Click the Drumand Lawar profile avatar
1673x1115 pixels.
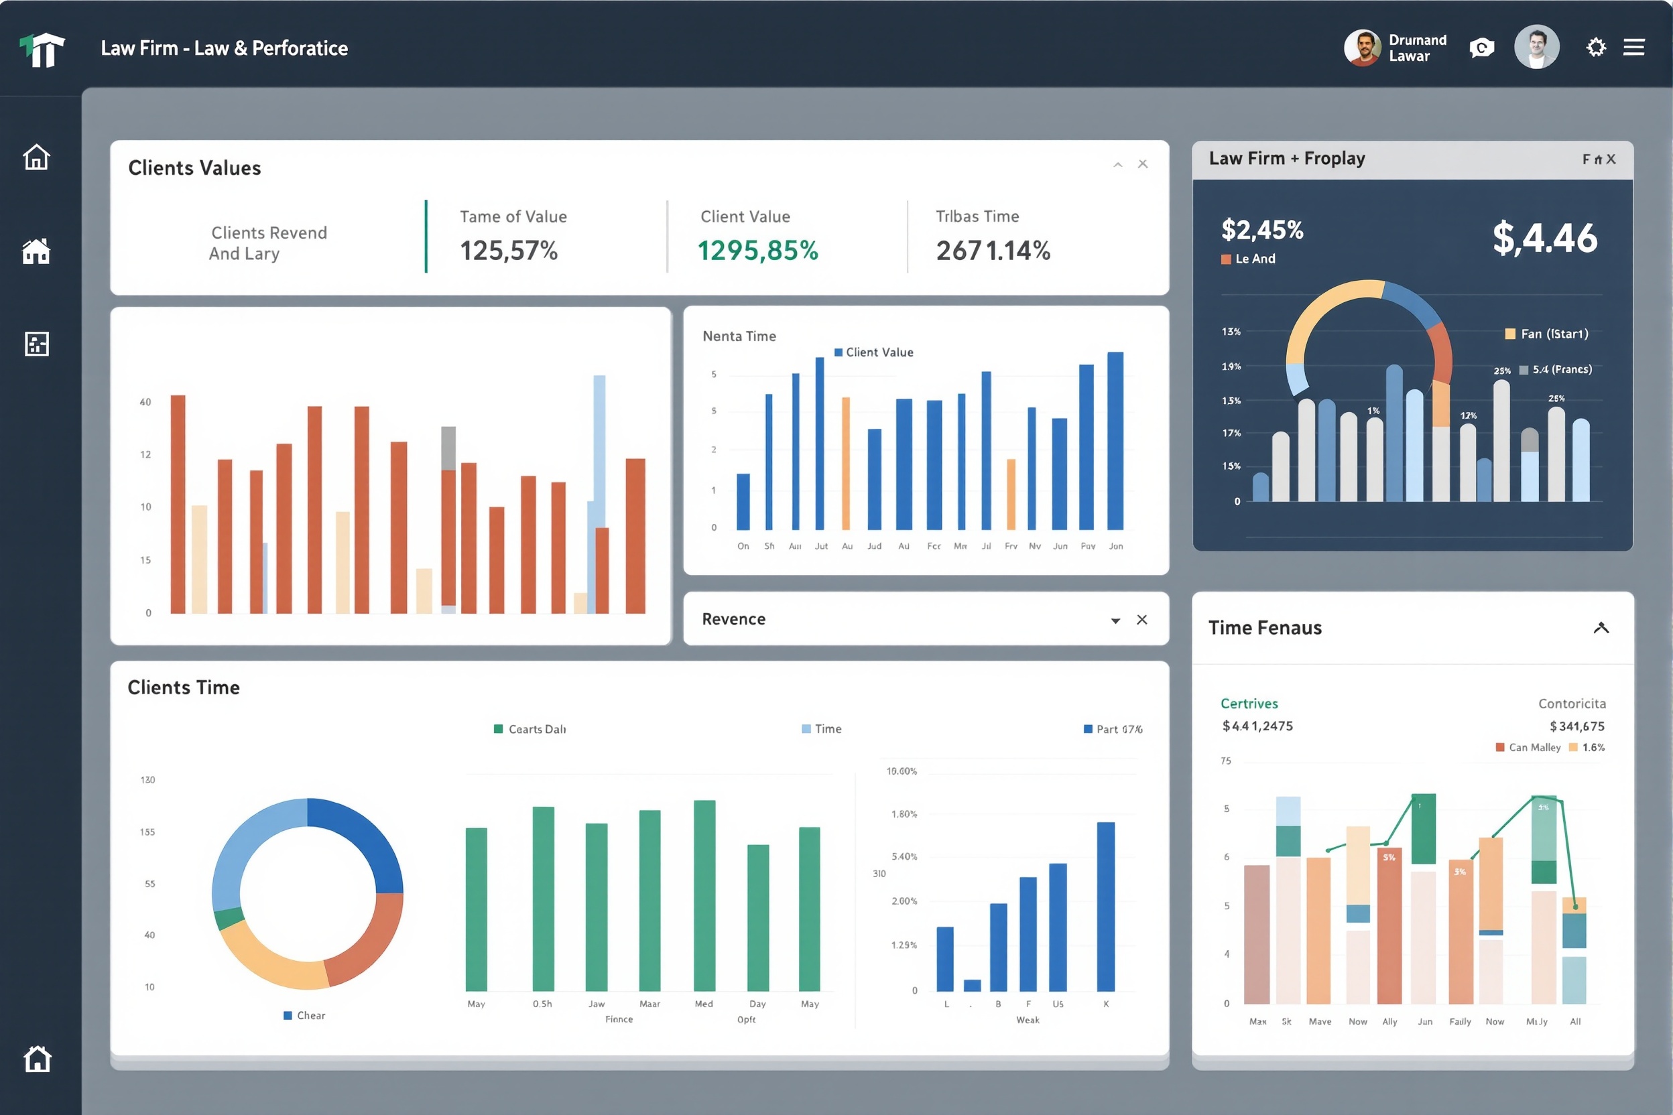1362,48
